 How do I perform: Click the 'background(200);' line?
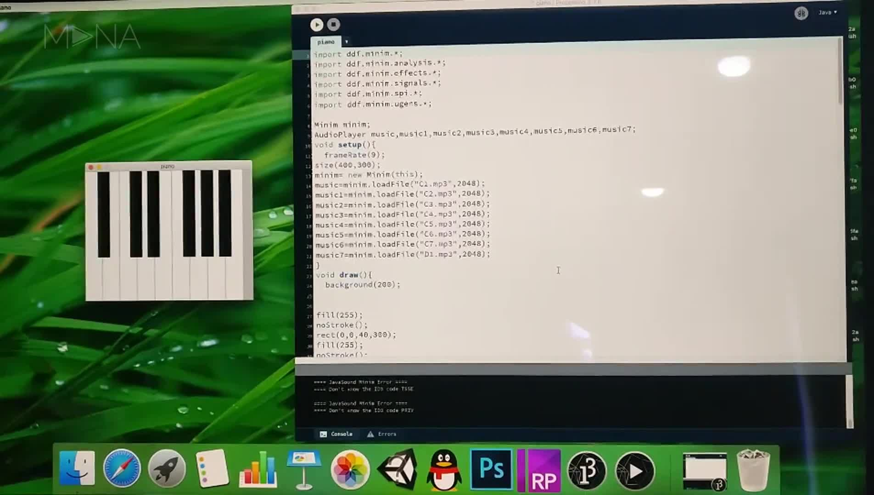[x=363, y=285]
